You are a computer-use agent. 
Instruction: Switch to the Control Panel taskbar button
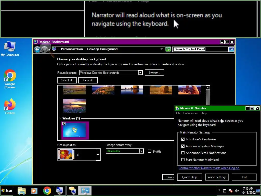(x=85, y=190)
